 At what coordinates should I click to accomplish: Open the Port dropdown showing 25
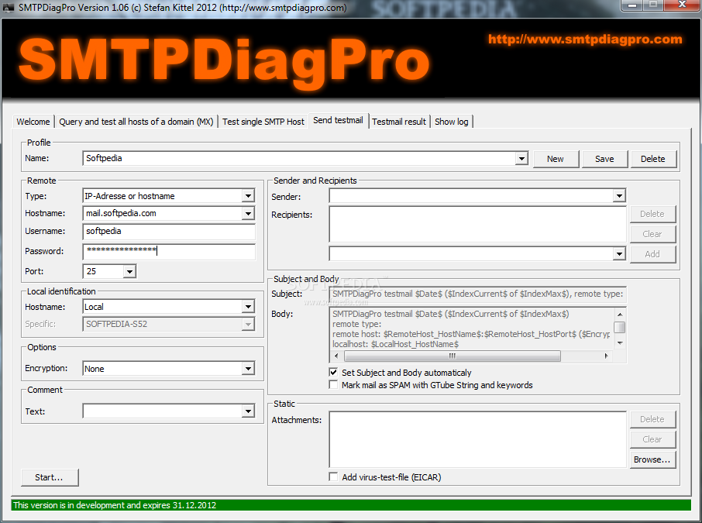coord(129,271)
